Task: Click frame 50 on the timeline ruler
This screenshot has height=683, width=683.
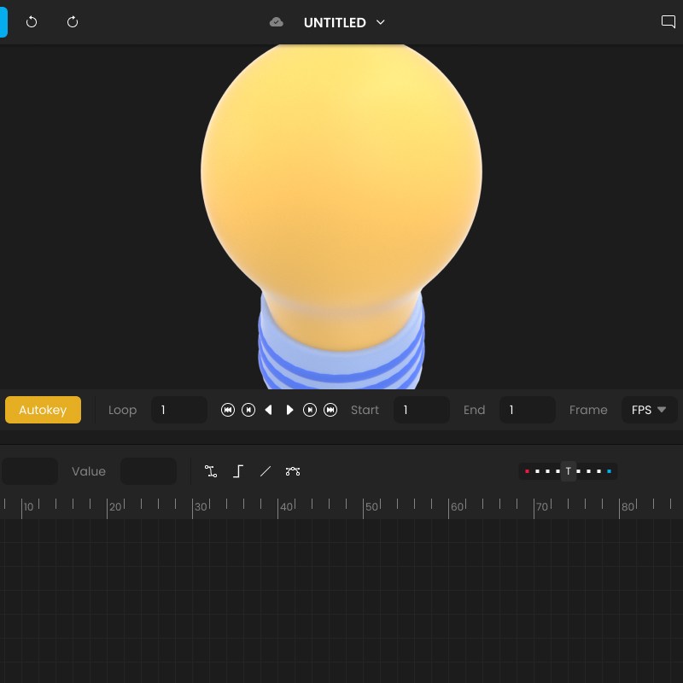Action: 364,507
